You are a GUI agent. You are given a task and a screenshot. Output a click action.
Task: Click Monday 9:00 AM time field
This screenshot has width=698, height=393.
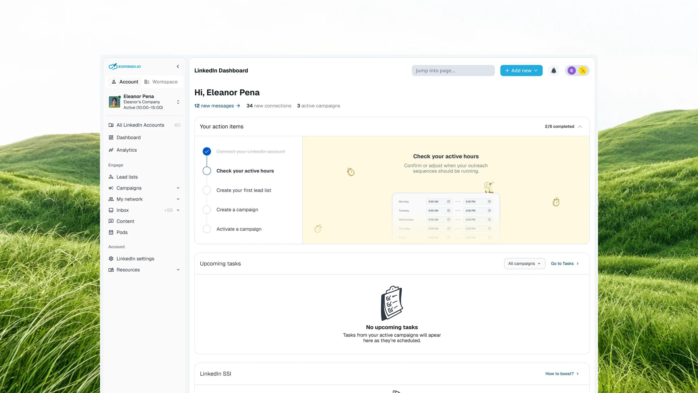pyautogui.click(x=439, y=201)
